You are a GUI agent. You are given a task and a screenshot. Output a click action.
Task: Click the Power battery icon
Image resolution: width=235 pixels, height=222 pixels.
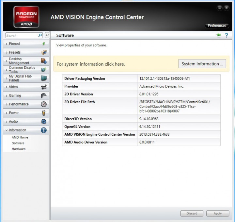tap(44, 113)
